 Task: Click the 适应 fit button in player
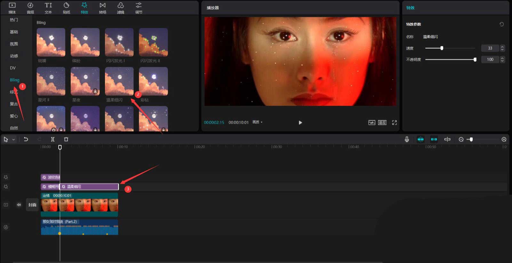382,123
